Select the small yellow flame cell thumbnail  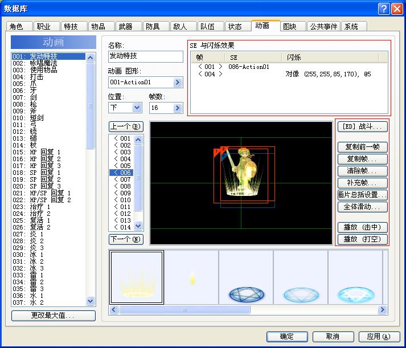(191, 277)
